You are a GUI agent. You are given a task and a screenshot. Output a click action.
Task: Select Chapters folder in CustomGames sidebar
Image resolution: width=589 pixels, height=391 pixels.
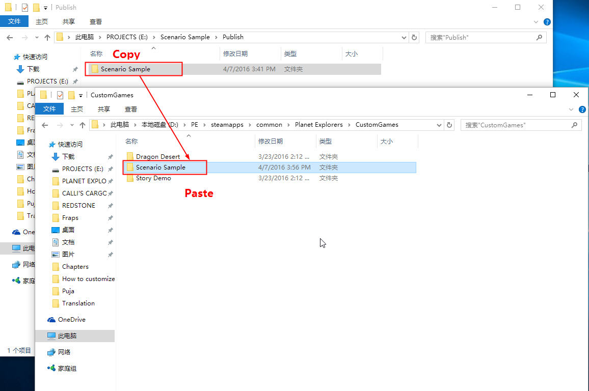(x=75, y=267)
